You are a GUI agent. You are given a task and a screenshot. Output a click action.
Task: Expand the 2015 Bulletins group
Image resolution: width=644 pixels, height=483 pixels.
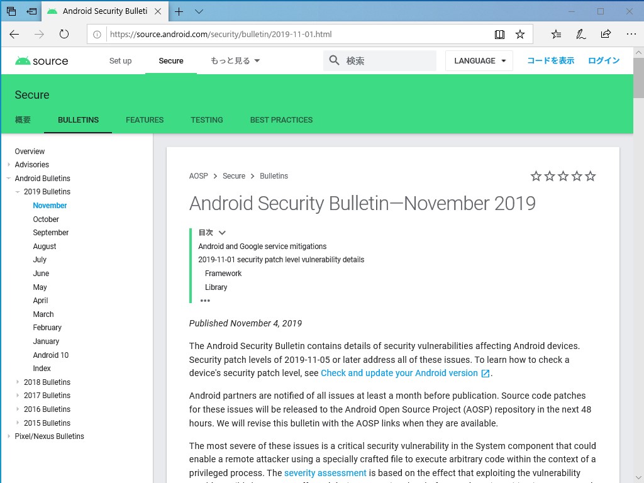click(18, 423)
